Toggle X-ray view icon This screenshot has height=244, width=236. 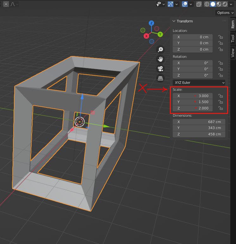[199, 4]
